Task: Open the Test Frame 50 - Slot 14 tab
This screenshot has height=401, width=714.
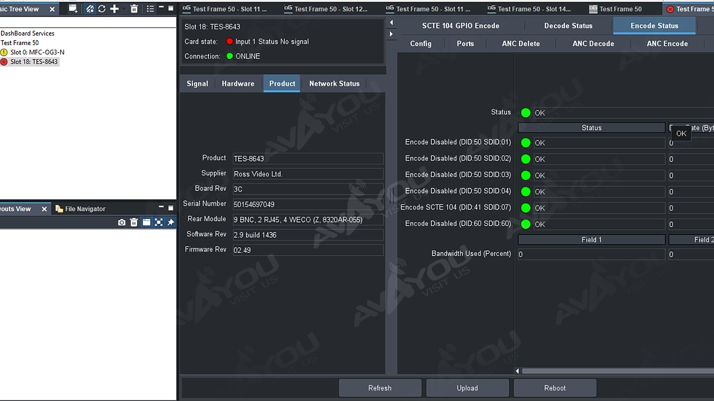Action: pos(530,9)
